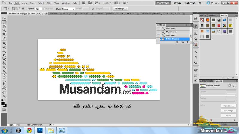
Task: Select the Horizontal Type tool
Action: pyautogui.click(x=4, y=80)
